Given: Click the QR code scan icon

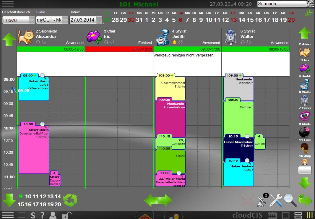Looking at the screenshot, I should 311,4.
